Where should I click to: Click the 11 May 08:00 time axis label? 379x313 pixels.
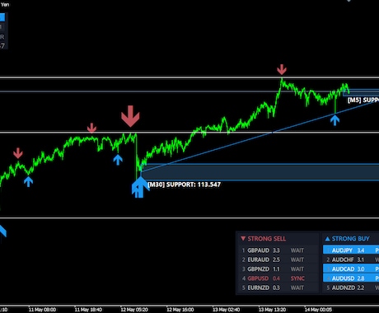42,310
